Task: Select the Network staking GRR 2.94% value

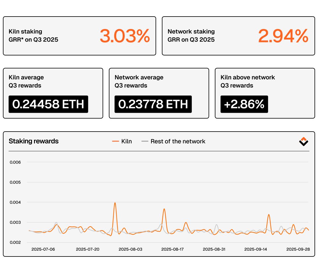Action: pos(283,36)
